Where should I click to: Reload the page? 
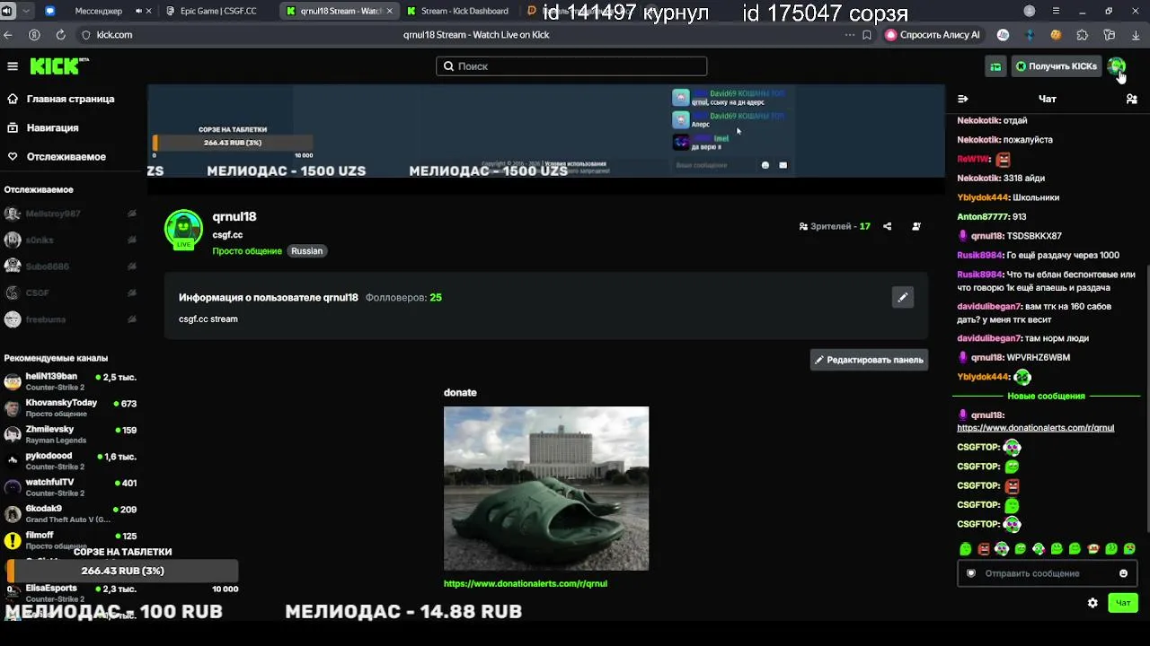(x=60, y=35)
